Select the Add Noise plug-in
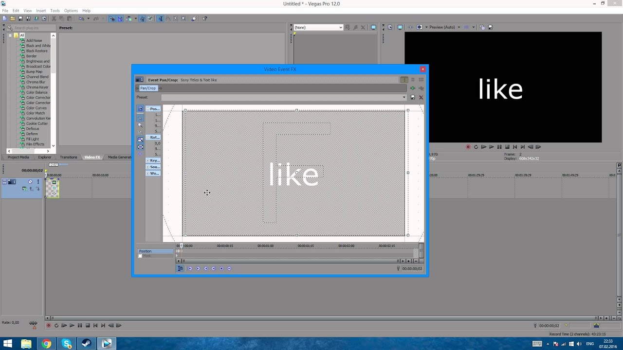Viewport: 623px width, 350px height. click(x=34, y=40)
